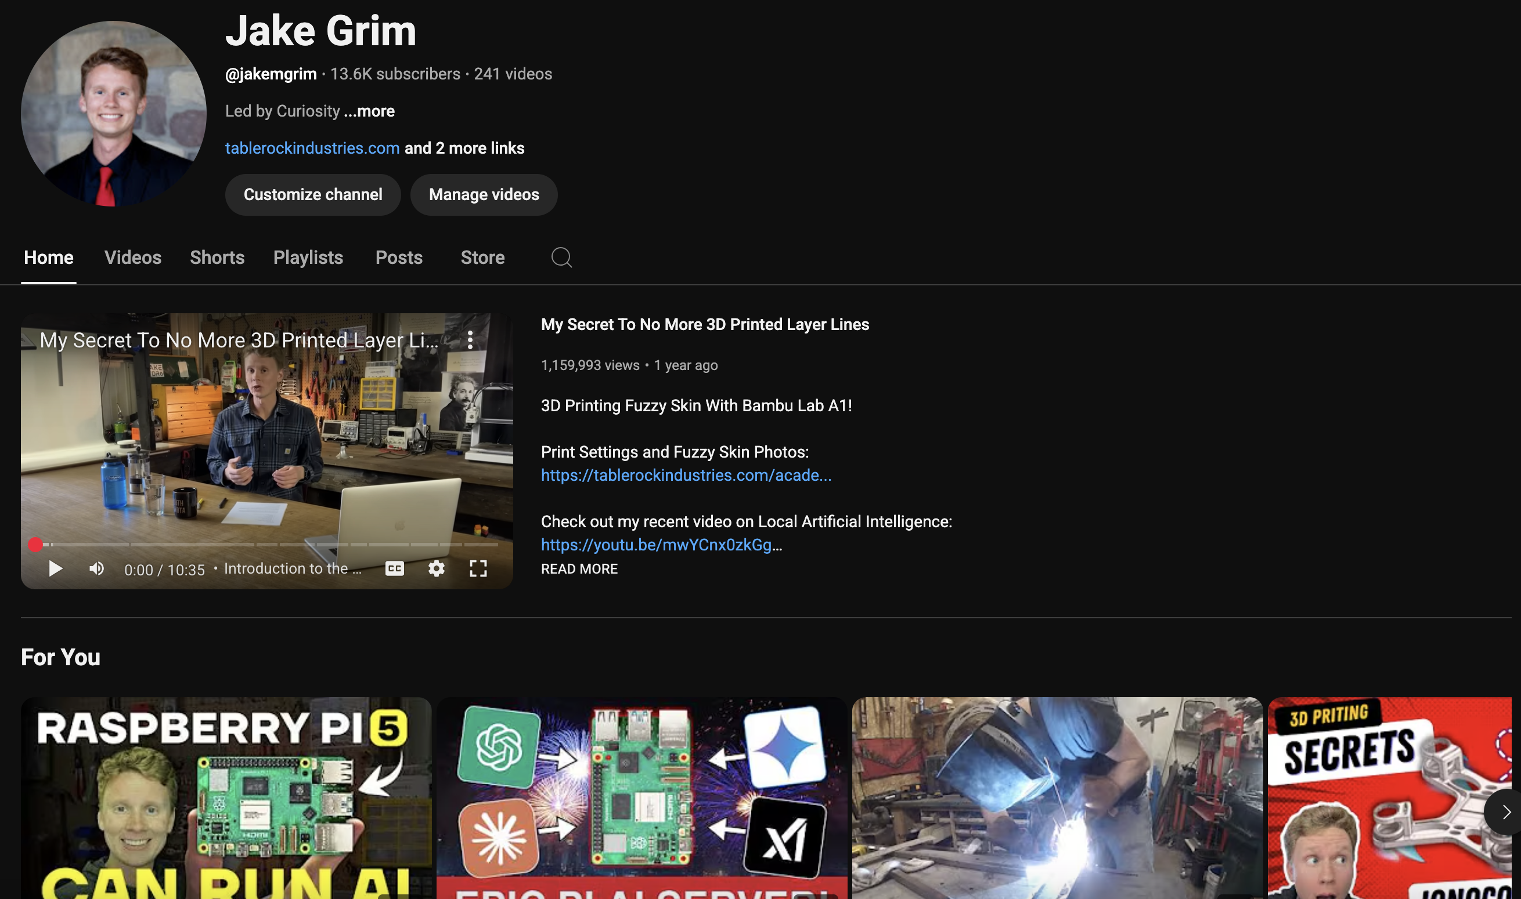Mute the video with speaker icon

point(96,569)
